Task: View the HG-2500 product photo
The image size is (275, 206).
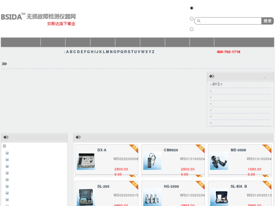Action: click(152, 197)
